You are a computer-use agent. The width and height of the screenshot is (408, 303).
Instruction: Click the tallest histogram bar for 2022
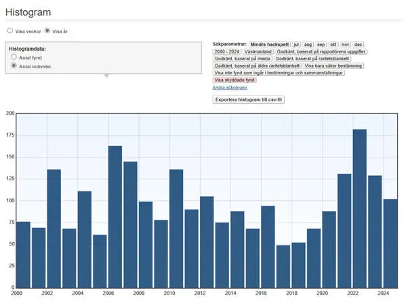(x=360, y=208)
